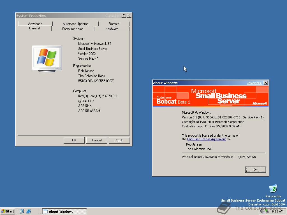Viewport: 287px width, 215px height.
Task: Click the Comments? link in About Windows
Action: pos(254,83)
